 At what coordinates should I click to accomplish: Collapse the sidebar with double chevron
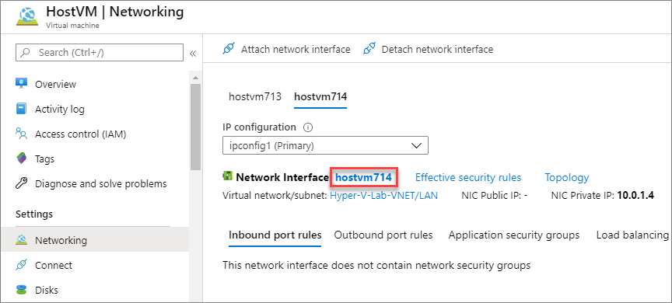(x=193, y=54)
